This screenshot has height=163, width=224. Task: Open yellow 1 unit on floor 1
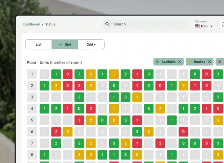coord(114,74)
